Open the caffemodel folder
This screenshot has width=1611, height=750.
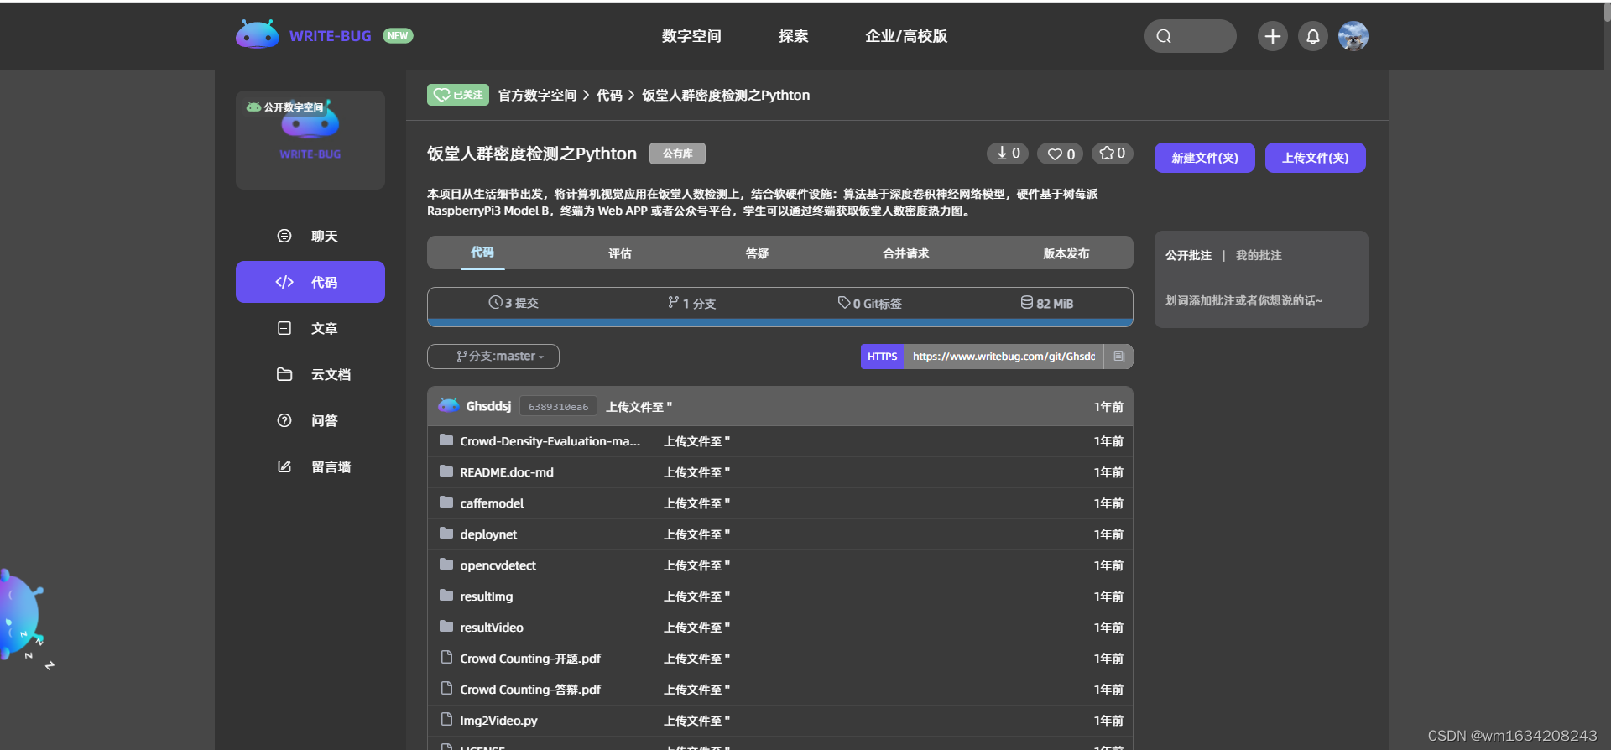pyautogui.click(x=492, y=503)
